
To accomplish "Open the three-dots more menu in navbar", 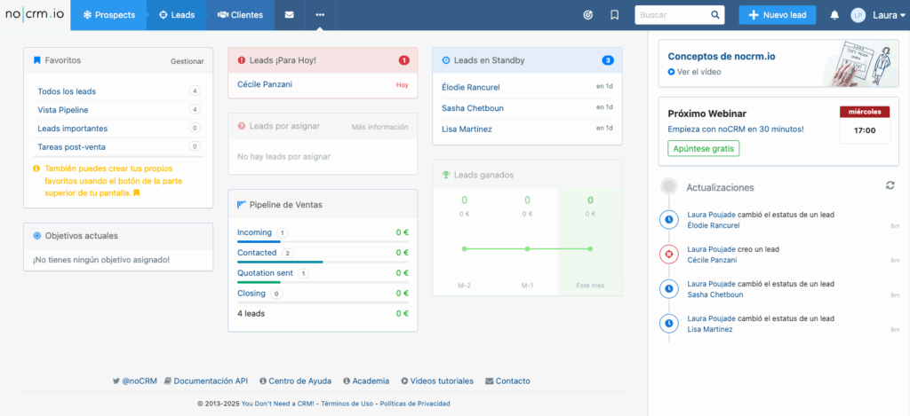I will [320, 15].
